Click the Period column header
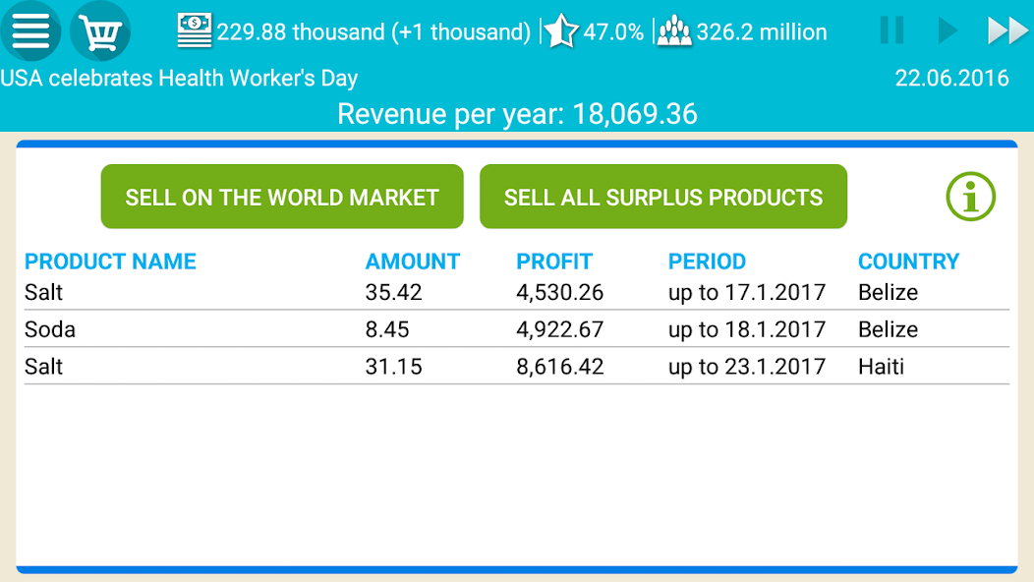Screen dimensions: 1034x582 tap(707, 262)
